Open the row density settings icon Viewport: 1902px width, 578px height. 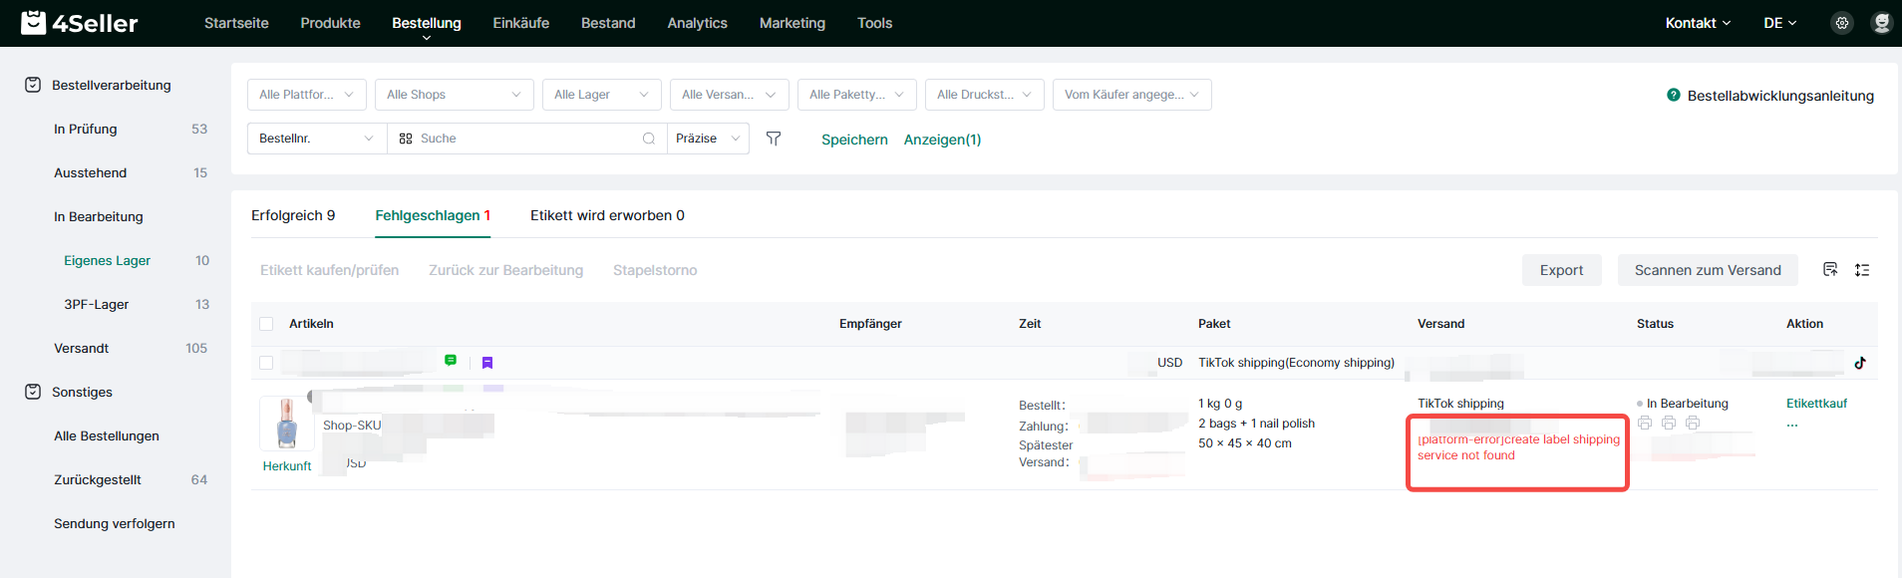coord(1862,270)
